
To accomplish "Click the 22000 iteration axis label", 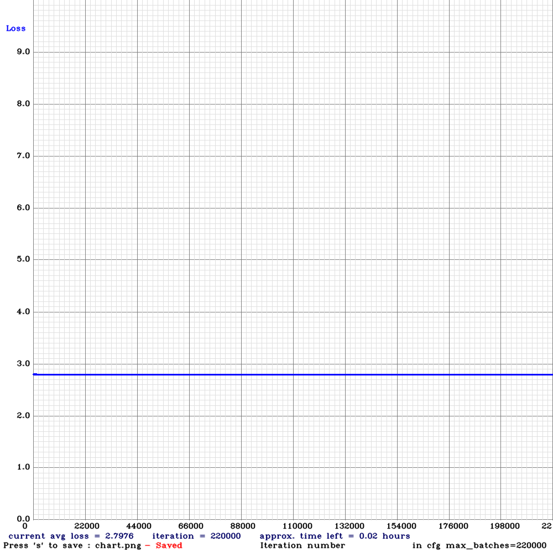I will pos(87,526).
